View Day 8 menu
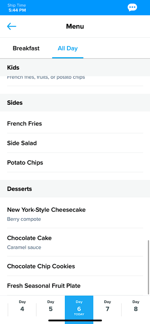Screen dimensions: 150x324 click(136, 307)
